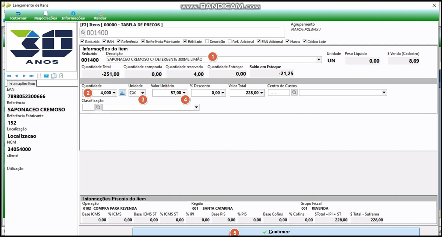Go to previous record arrow
Viewport: 442px width, 237px height.
pyautogui.click(x=17, y=76)
